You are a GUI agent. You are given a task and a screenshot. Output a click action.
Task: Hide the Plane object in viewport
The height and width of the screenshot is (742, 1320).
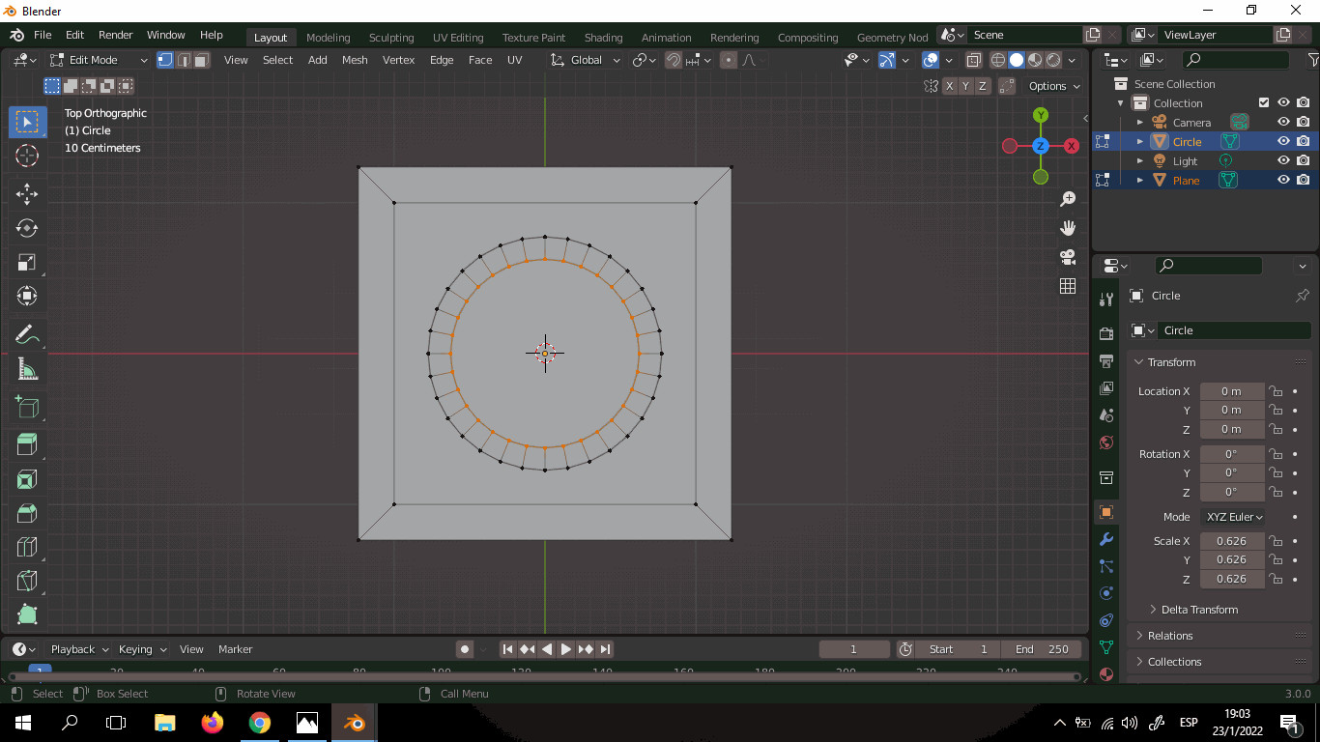coord(1283,181)
